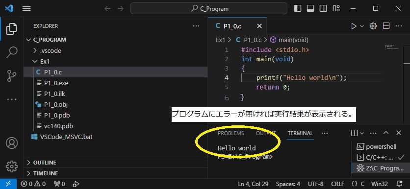
Task: Expand the TIMELINE section
Action: coord(115,173)
